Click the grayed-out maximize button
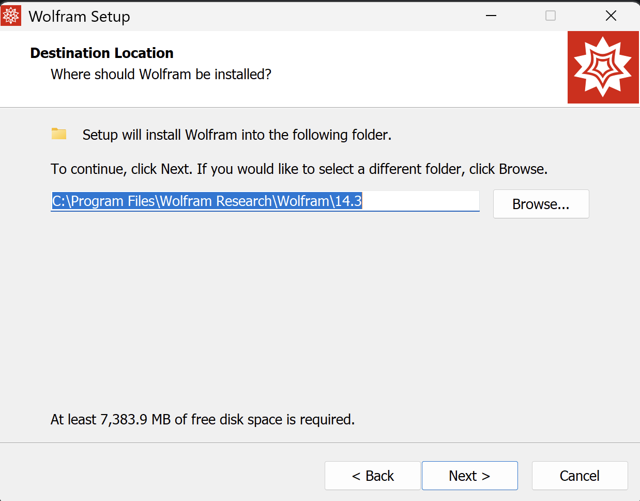 (551, 16)
